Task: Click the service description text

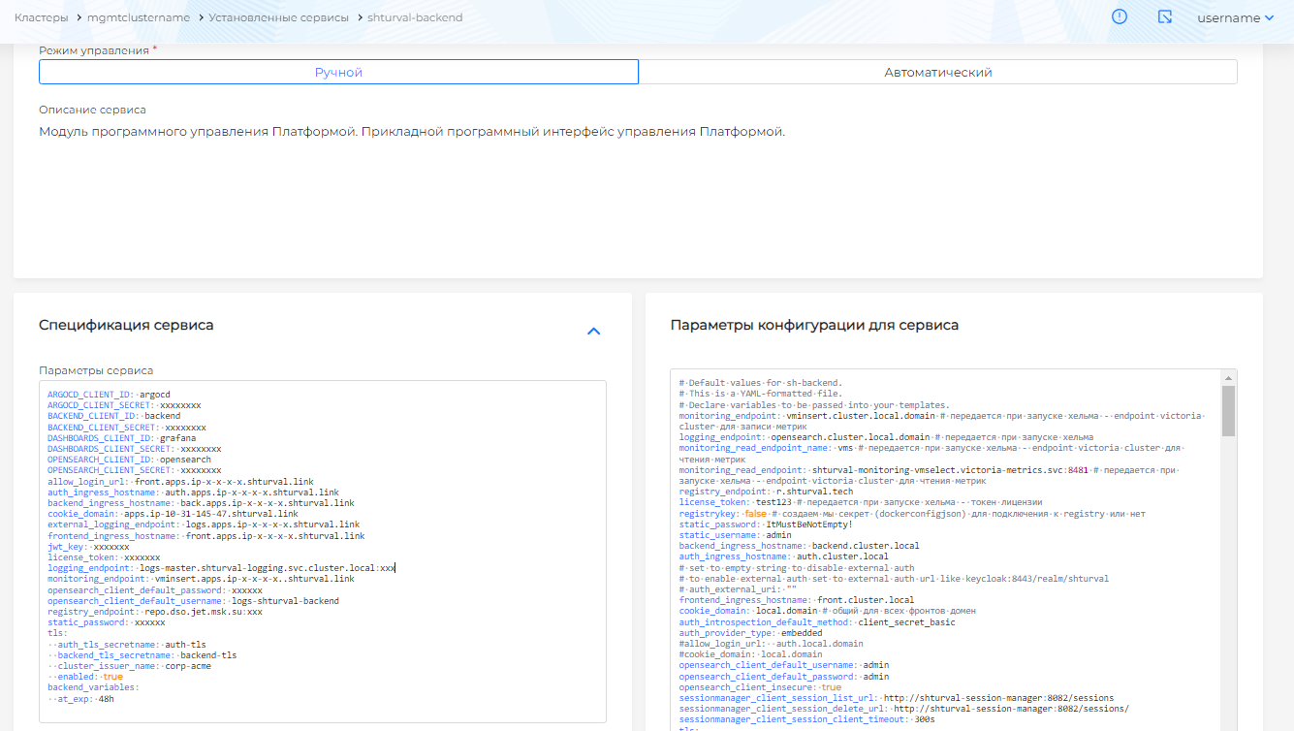Action: [411, 131]
